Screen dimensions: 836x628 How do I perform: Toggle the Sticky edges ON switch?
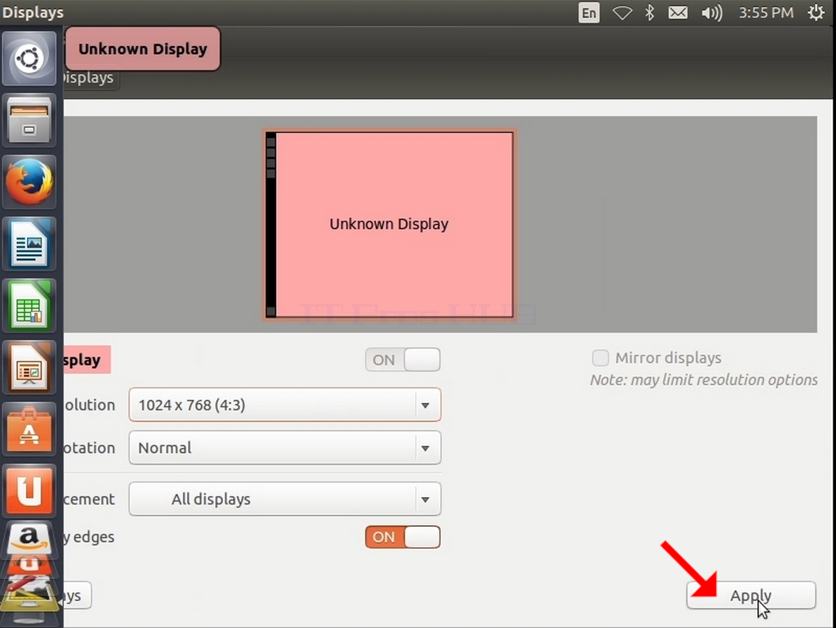(x=403, y=536)
